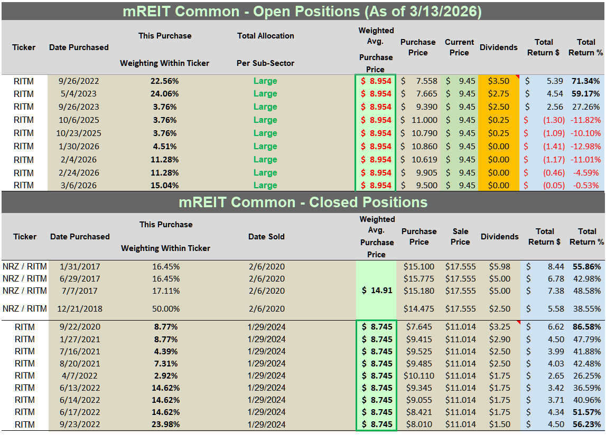Select the $14.91 weighted average price cell
606x435 pixels.
coord(377,291)
